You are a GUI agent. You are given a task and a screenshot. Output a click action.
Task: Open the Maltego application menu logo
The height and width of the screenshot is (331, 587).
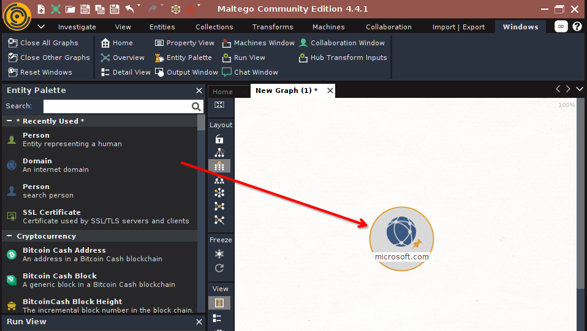coord(17,16)
